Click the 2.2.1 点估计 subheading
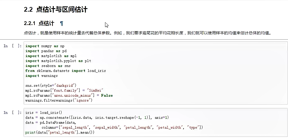Image resolution: width=288 pixels, height=138 pixels. [39, 24]
